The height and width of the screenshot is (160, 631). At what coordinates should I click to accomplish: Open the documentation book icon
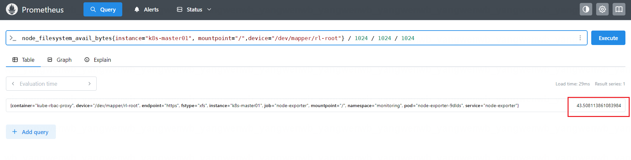click(x=619, y=10)
